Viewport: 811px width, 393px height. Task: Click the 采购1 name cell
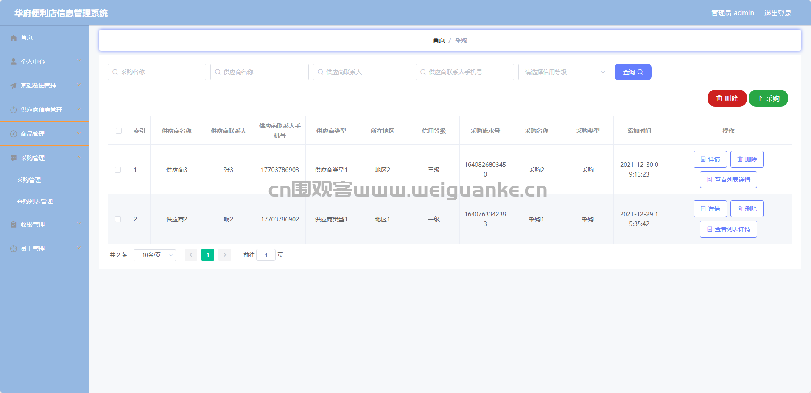coord(537,219)
